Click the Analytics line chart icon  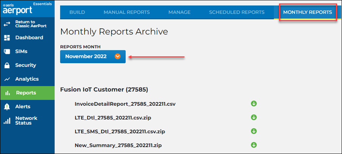(7, 79)
